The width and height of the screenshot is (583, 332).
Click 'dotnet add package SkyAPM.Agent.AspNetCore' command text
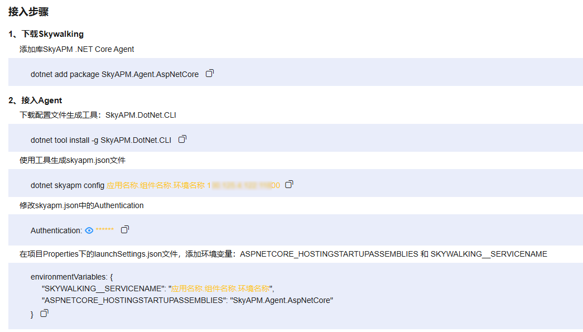tap(114, 74)
